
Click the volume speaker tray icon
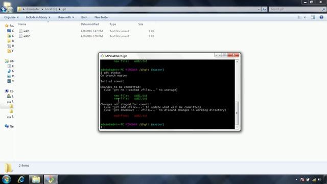(319, 179)
